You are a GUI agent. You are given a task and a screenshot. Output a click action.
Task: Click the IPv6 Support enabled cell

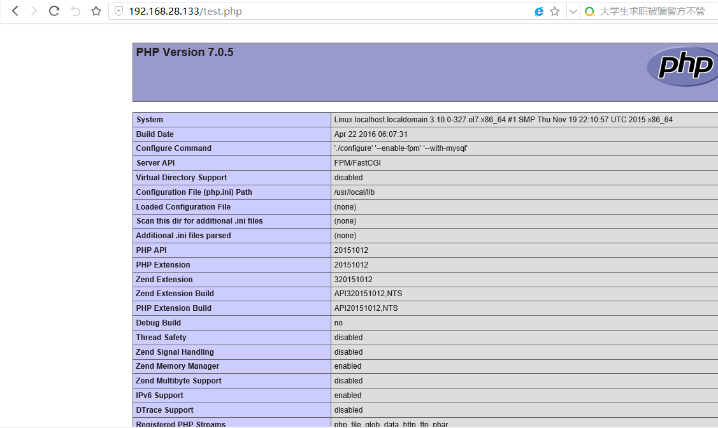coord(347,395)
